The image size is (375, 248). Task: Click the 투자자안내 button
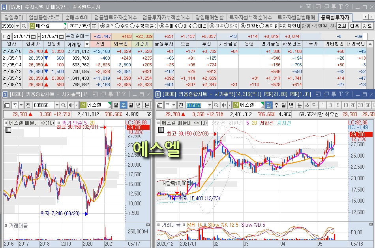click(x=290, y=26)
